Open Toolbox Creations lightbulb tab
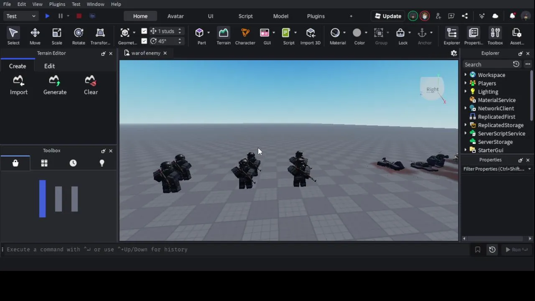 (102, 163)
